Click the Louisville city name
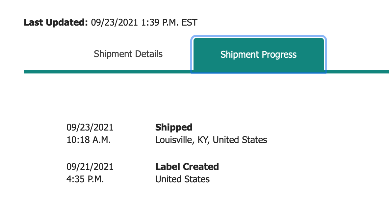The image size is (389, 204). tap(175, 140)
